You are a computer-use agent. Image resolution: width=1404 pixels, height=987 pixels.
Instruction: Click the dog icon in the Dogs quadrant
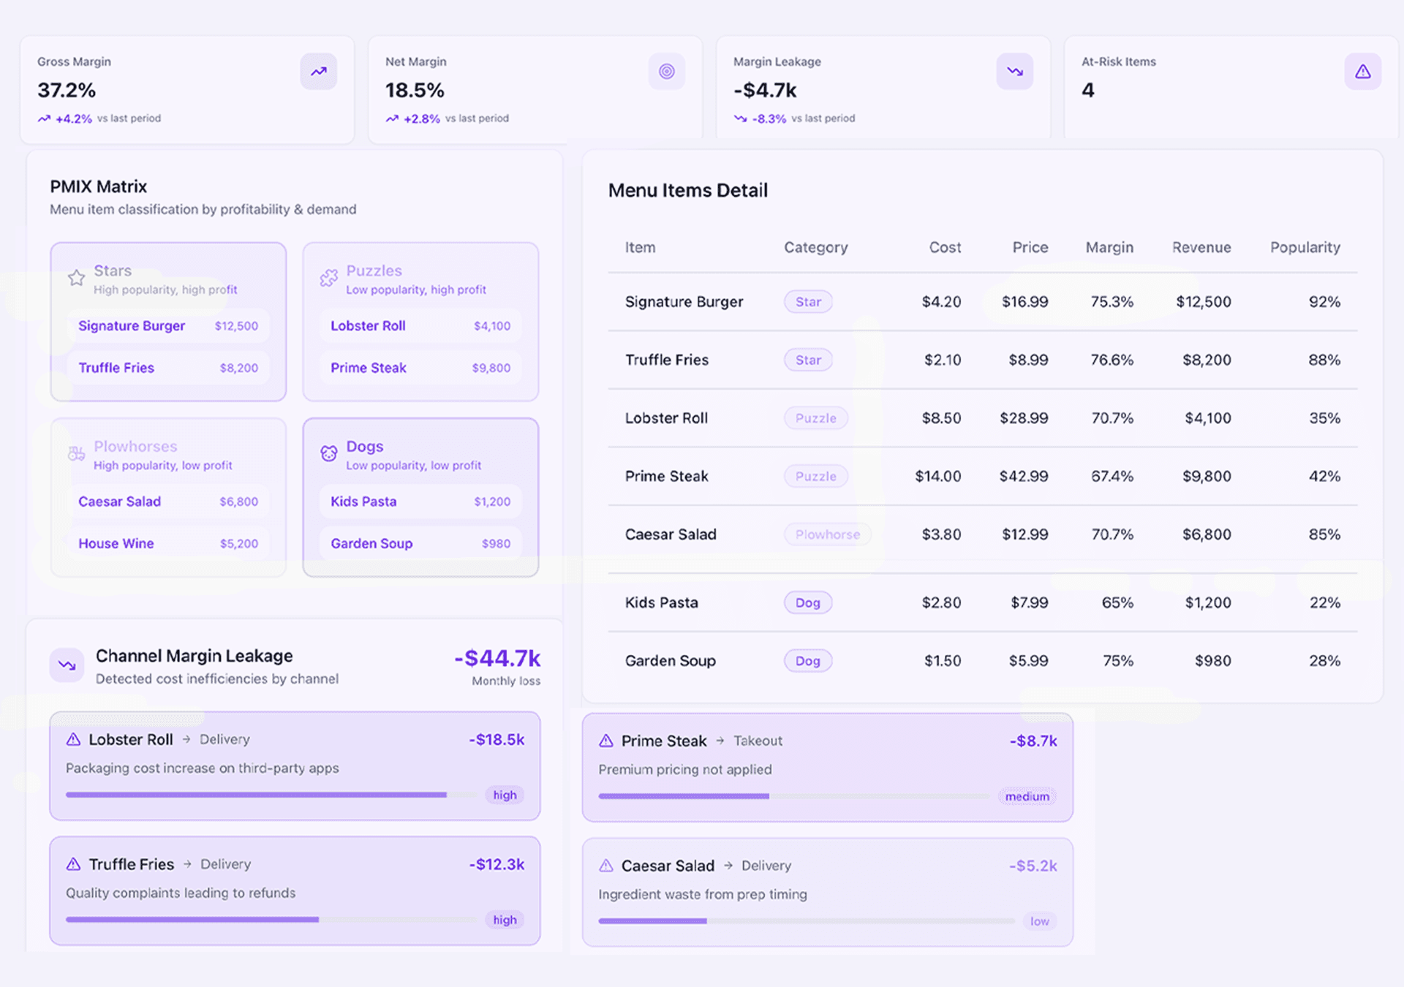328,453
